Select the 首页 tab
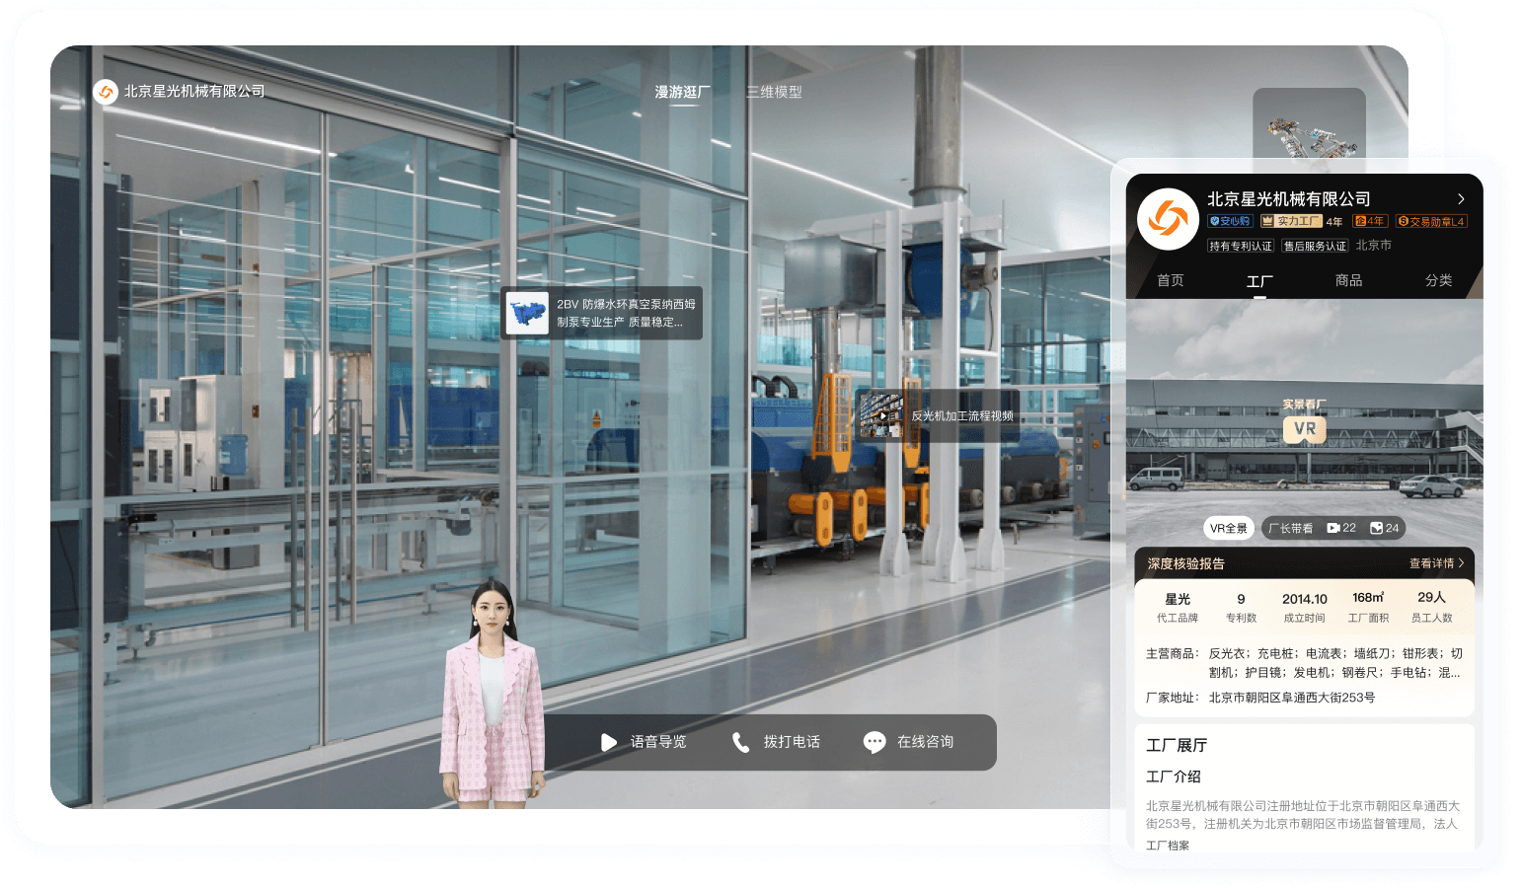This screenshot has width=1522, height=888. pyautogui.click(x=1171, y=280)
